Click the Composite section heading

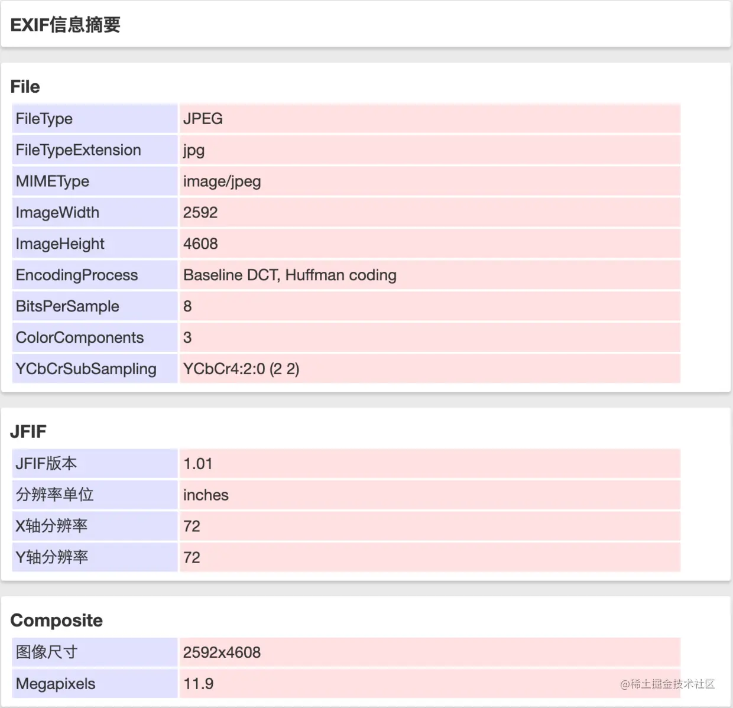[x=56, y=620]
